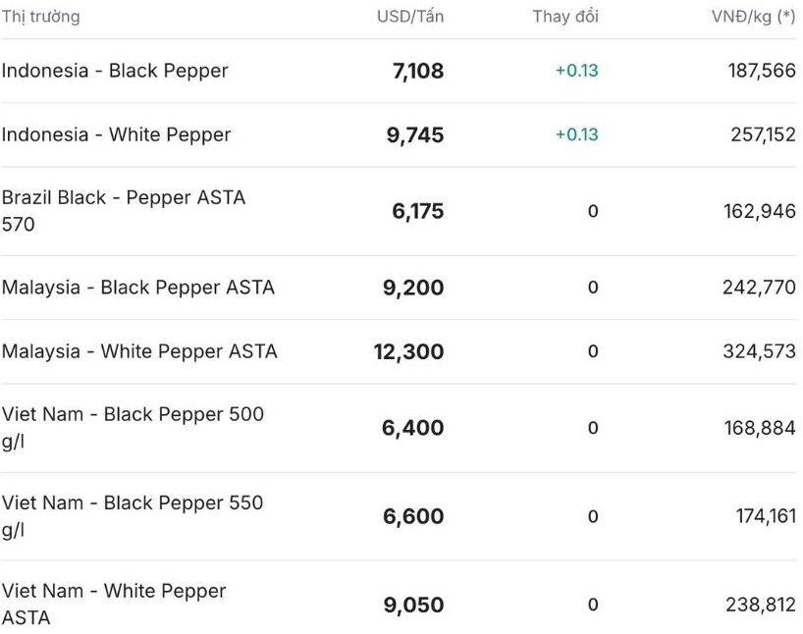This screenshot has width=803, height=634.
Task: Select the Indonesia - White Pepper row label
Action: coord(116,134)
